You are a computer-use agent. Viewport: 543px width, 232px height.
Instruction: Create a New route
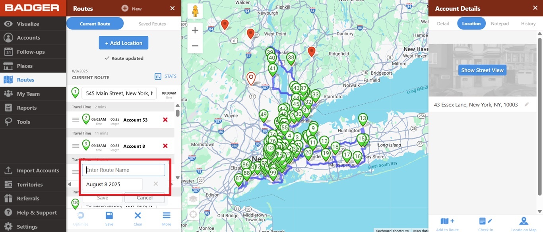[x=132, y=8]
